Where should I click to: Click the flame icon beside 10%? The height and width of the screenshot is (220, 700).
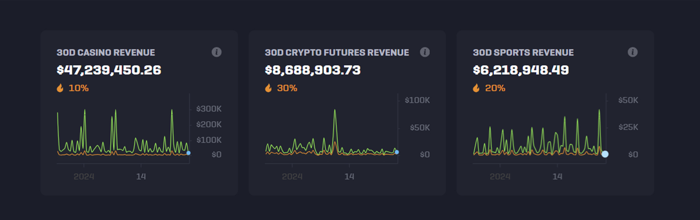click(x=60, y=88)
